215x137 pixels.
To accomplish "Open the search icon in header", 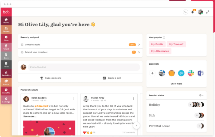I will (x=186, y=12).
